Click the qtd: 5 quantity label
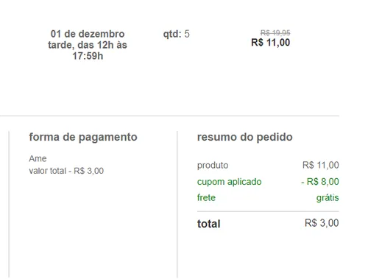Image resolution: width=368 pixels, height=279 pixels. pos(177,34)
